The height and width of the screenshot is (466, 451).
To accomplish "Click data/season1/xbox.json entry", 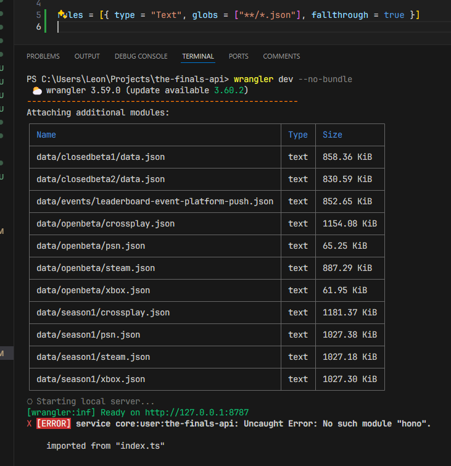I will pos(91,379).
